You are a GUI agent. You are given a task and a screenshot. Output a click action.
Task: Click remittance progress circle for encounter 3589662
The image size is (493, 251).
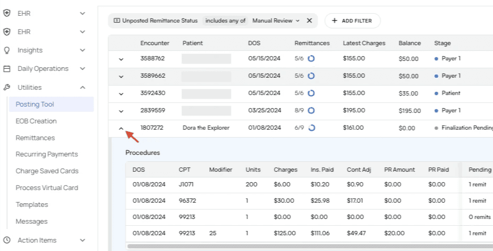pos(311,76)
